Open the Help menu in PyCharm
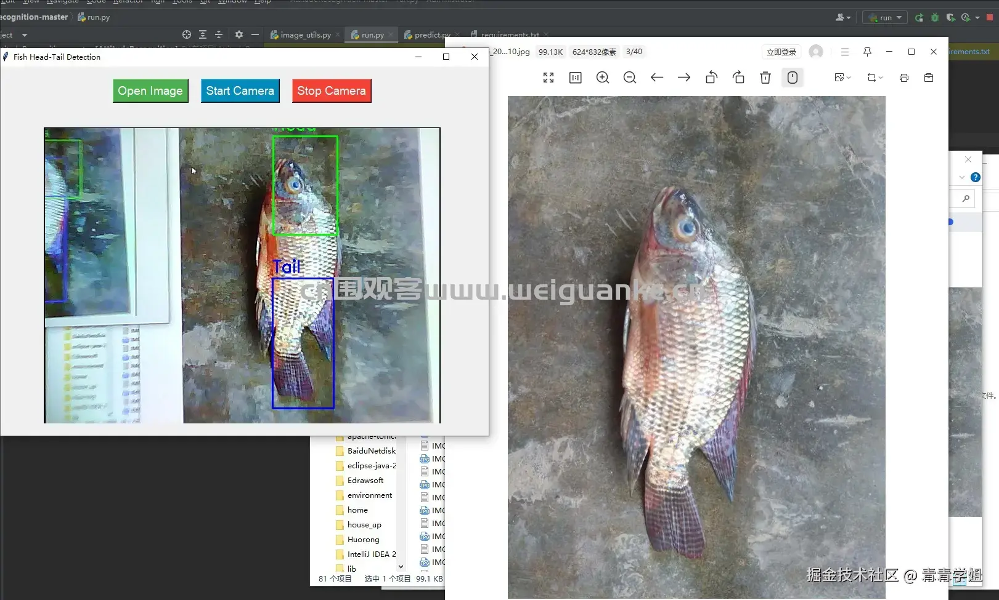Image resolution: width=999 pixels, height=600 pixels. tap(263, 2)
